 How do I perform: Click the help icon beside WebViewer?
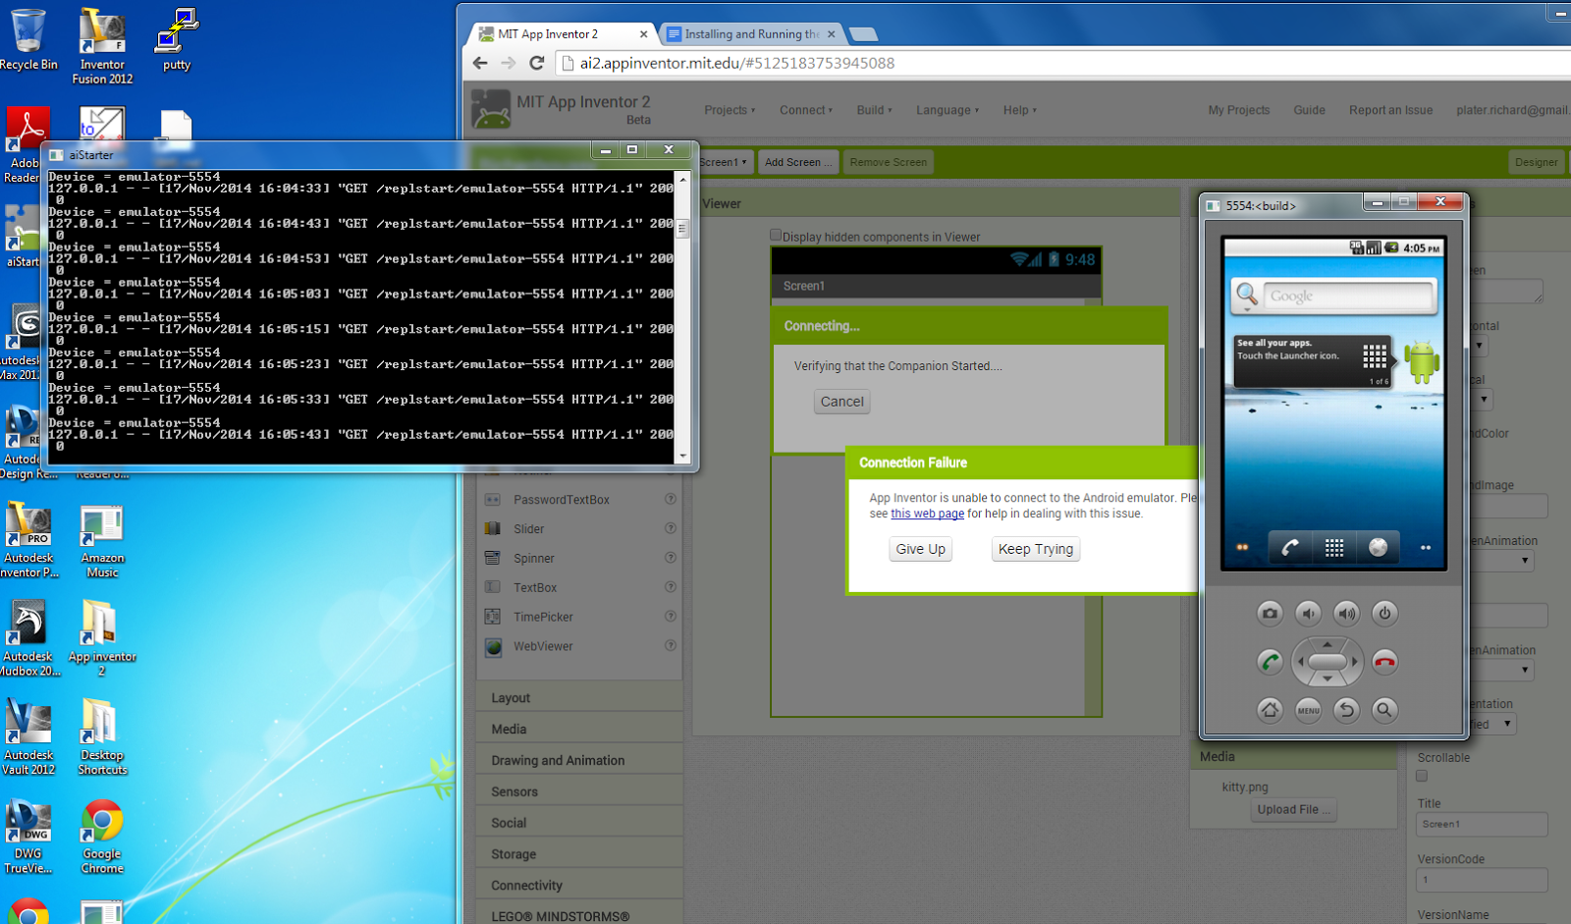click(x=671, y=645)
